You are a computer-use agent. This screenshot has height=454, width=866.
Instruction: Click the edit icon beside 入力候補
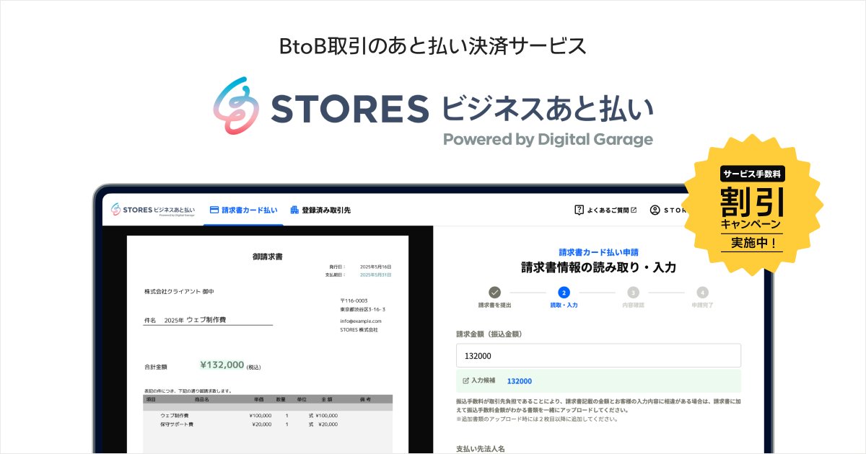[x=465, y=380]
